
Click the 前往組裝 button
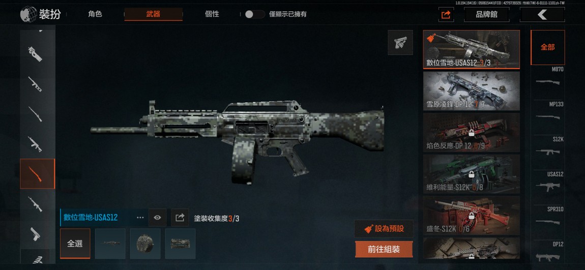pos(384,250)
